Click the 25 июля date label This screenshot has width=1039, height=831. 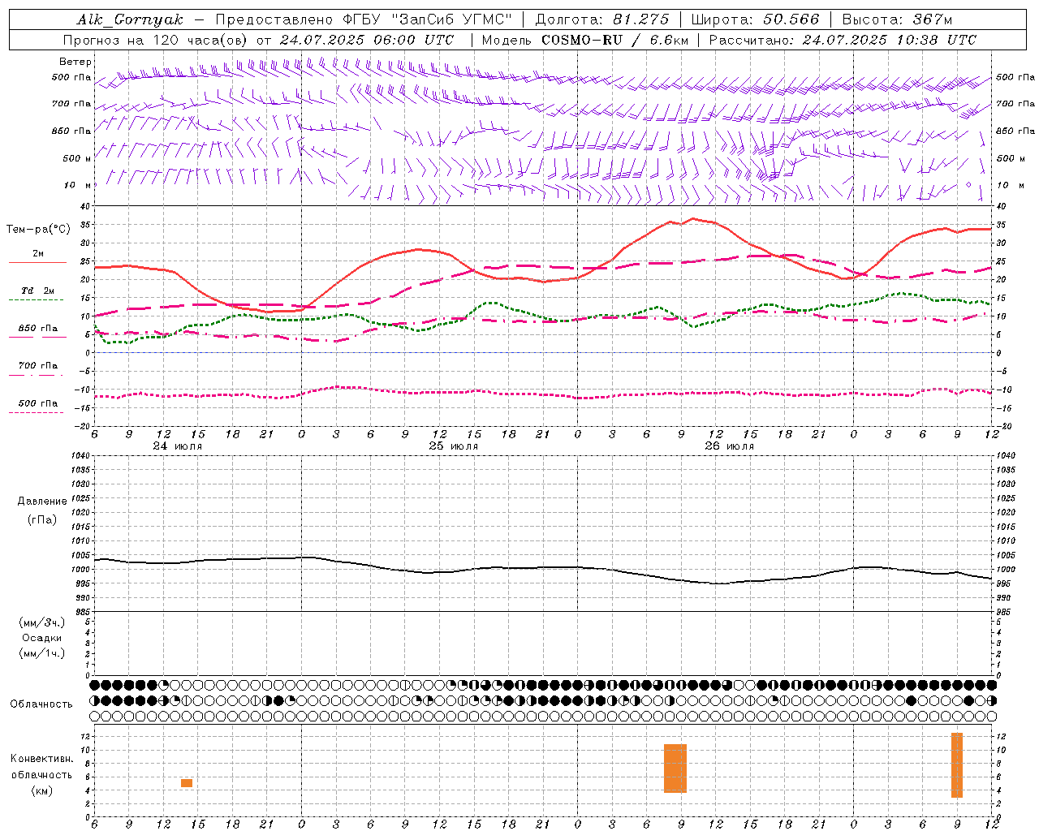pos(454,446)
